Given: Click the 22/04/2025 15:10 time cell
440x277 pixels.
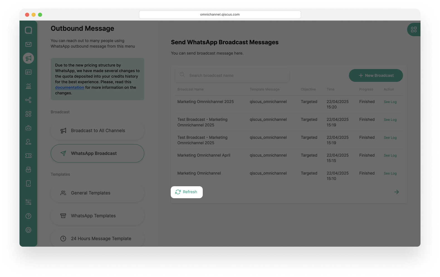Looking at the screenshot, I should (x=338, y=176).
